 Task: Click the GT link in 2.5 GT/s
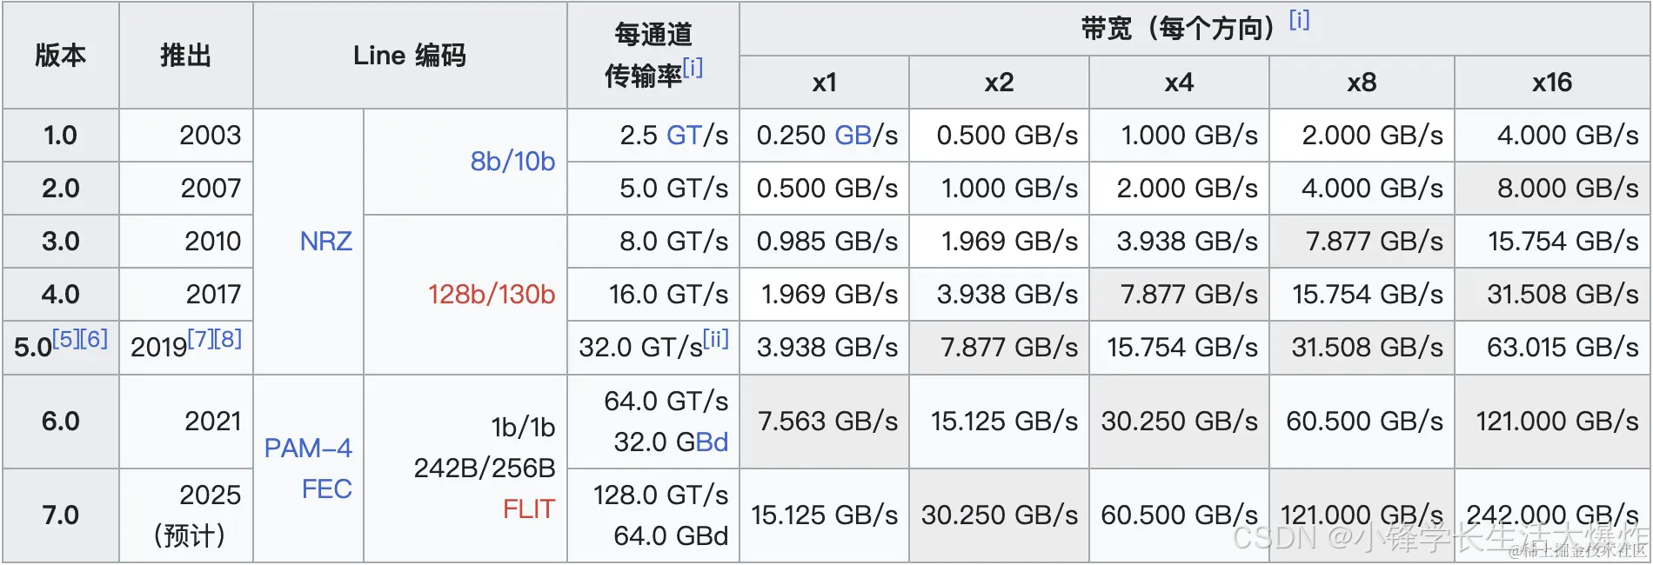tap(684, 136)
